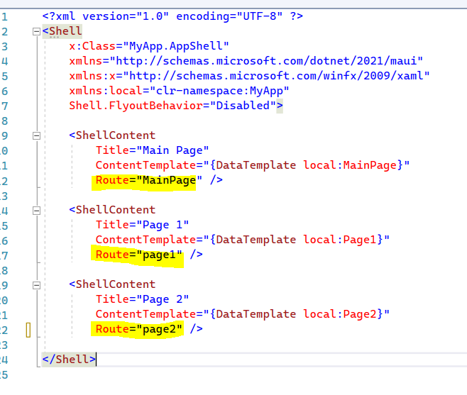Collapse the Page 2 ShellContent block
467x395 pixels.
click(36, 286)
